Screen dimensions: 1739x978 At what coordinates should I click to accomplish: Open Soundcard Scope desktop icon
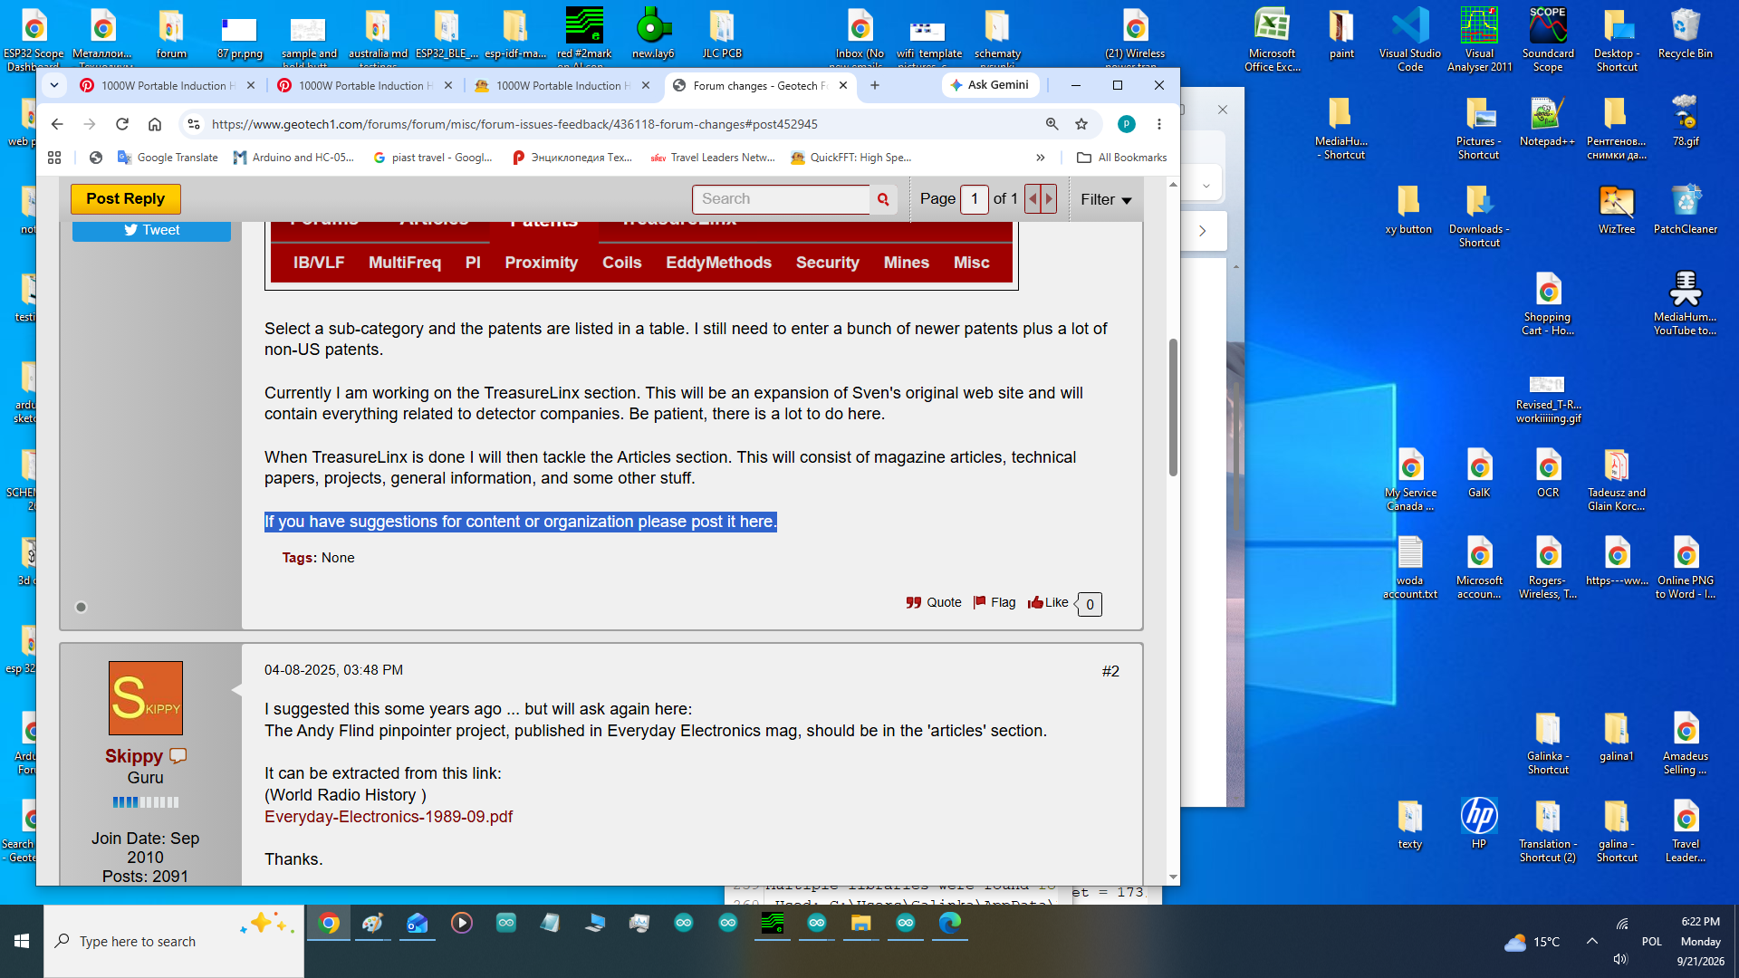tap(1548, 39)
